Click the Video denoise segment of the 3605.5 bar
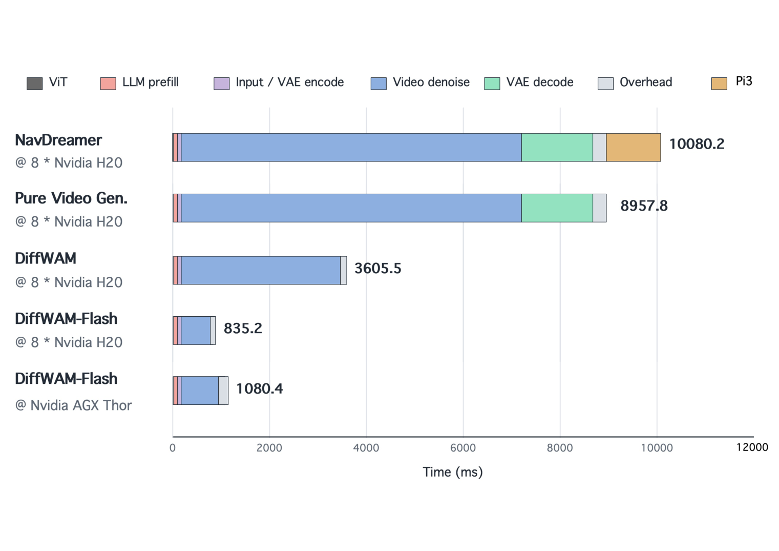The height and width of the screenshot is (551, 779). coord(261,270)
